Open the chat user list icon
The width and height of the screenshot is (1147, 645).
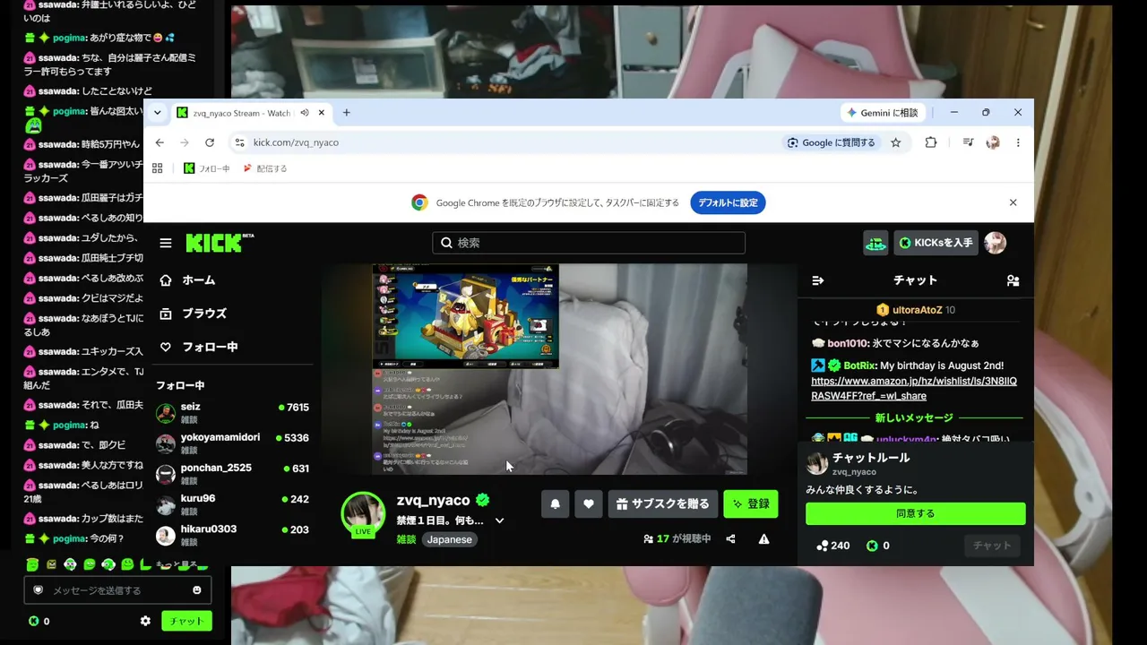coord(1013,280)
